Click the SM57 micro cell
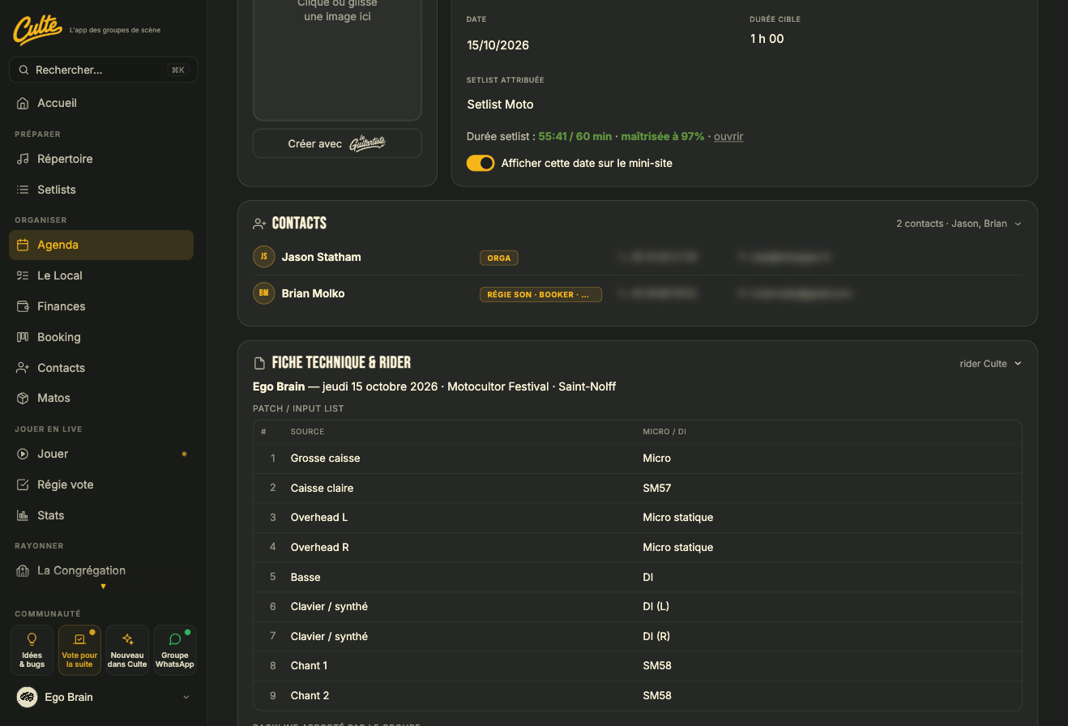 point(657,488)
